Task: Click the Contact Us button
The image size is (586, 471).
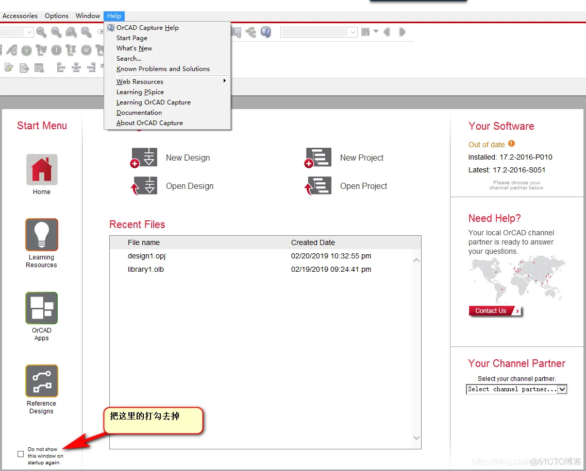Action: click(x=495, y=311)
